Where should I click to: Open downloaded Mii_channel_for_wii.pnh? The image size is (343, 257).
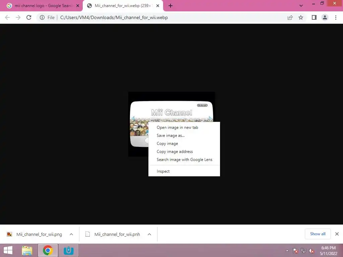click(x=117, y=234)
